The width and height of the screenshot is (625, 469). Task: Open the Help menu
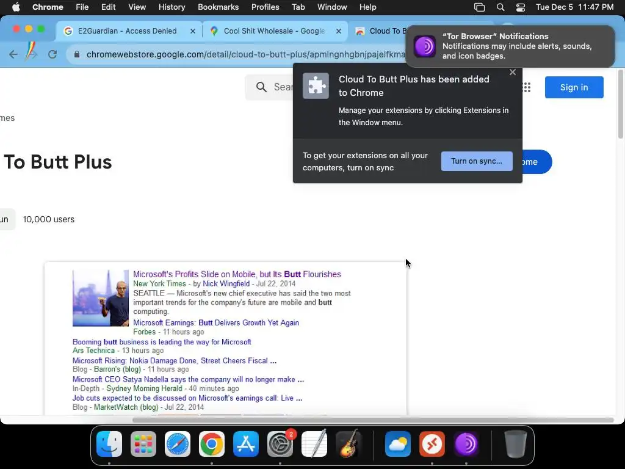coord(367,7)
